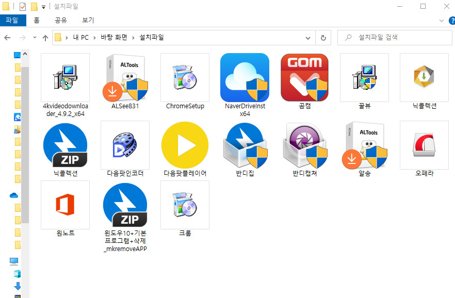
Task: Select the 반디캠쳐 camera lens icon
Action: pyautogui.click(x=305, y=145)
